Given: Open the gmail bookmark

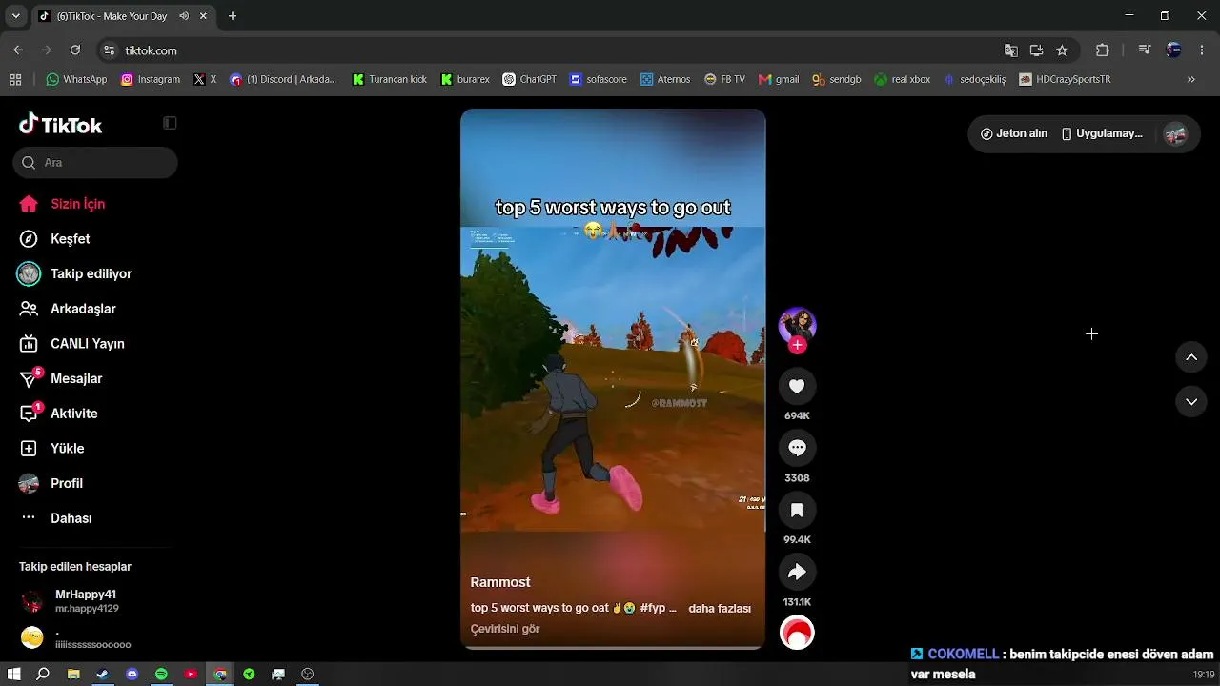Looking at the screenshot, I should 779,80.
